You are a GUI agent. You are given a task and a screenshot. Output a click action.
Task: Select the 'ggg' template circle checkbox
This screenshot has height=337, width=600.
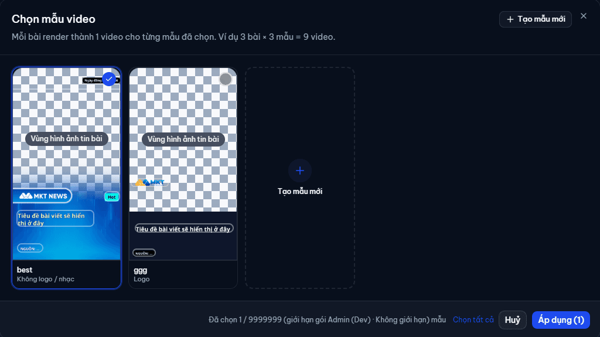tap(226, 79)
